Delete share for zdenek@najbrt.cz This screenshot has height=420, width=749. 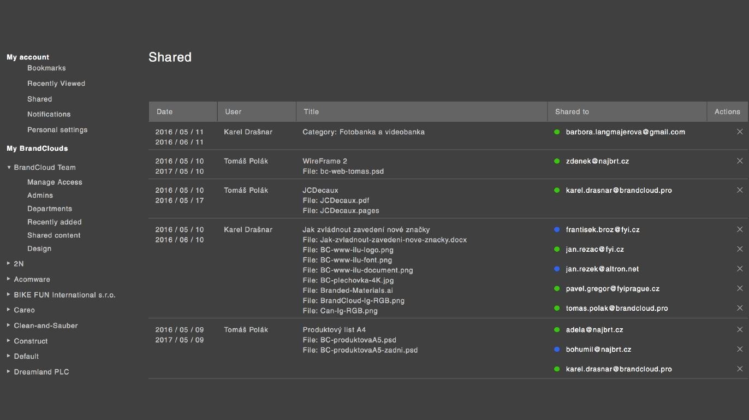click(x=740, y=161)
